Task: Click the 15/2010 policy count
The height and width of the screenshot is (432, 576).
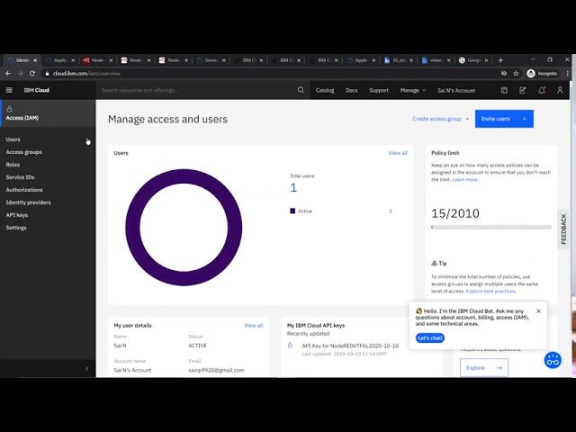Action: (455, 213)
